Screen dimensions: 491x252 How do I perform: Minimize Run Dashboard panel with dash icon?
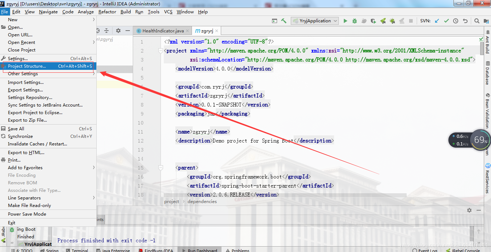[478, 210]
